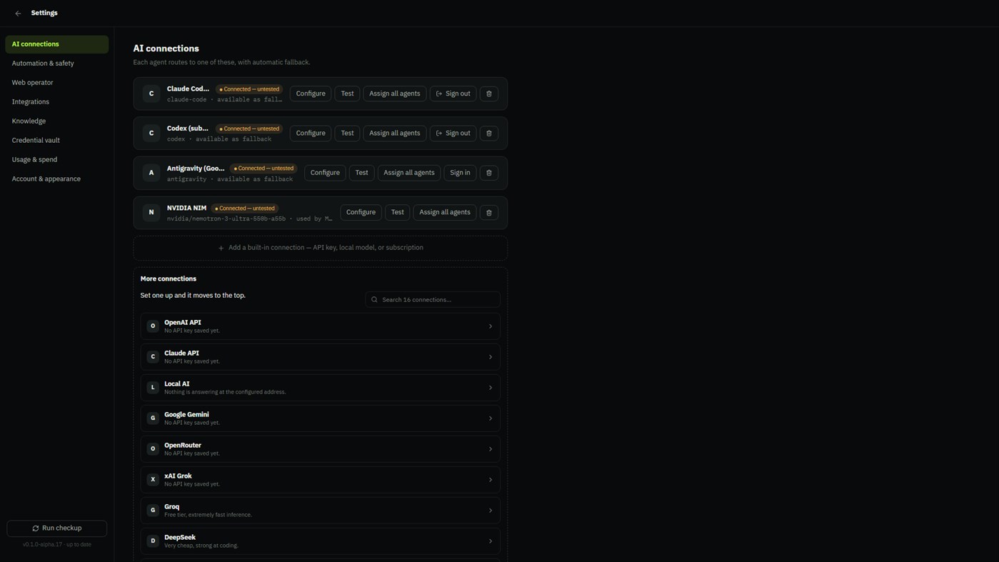The image size is (999, 562).
Task: Expand the Groq connection chevron
Action: 491,511
